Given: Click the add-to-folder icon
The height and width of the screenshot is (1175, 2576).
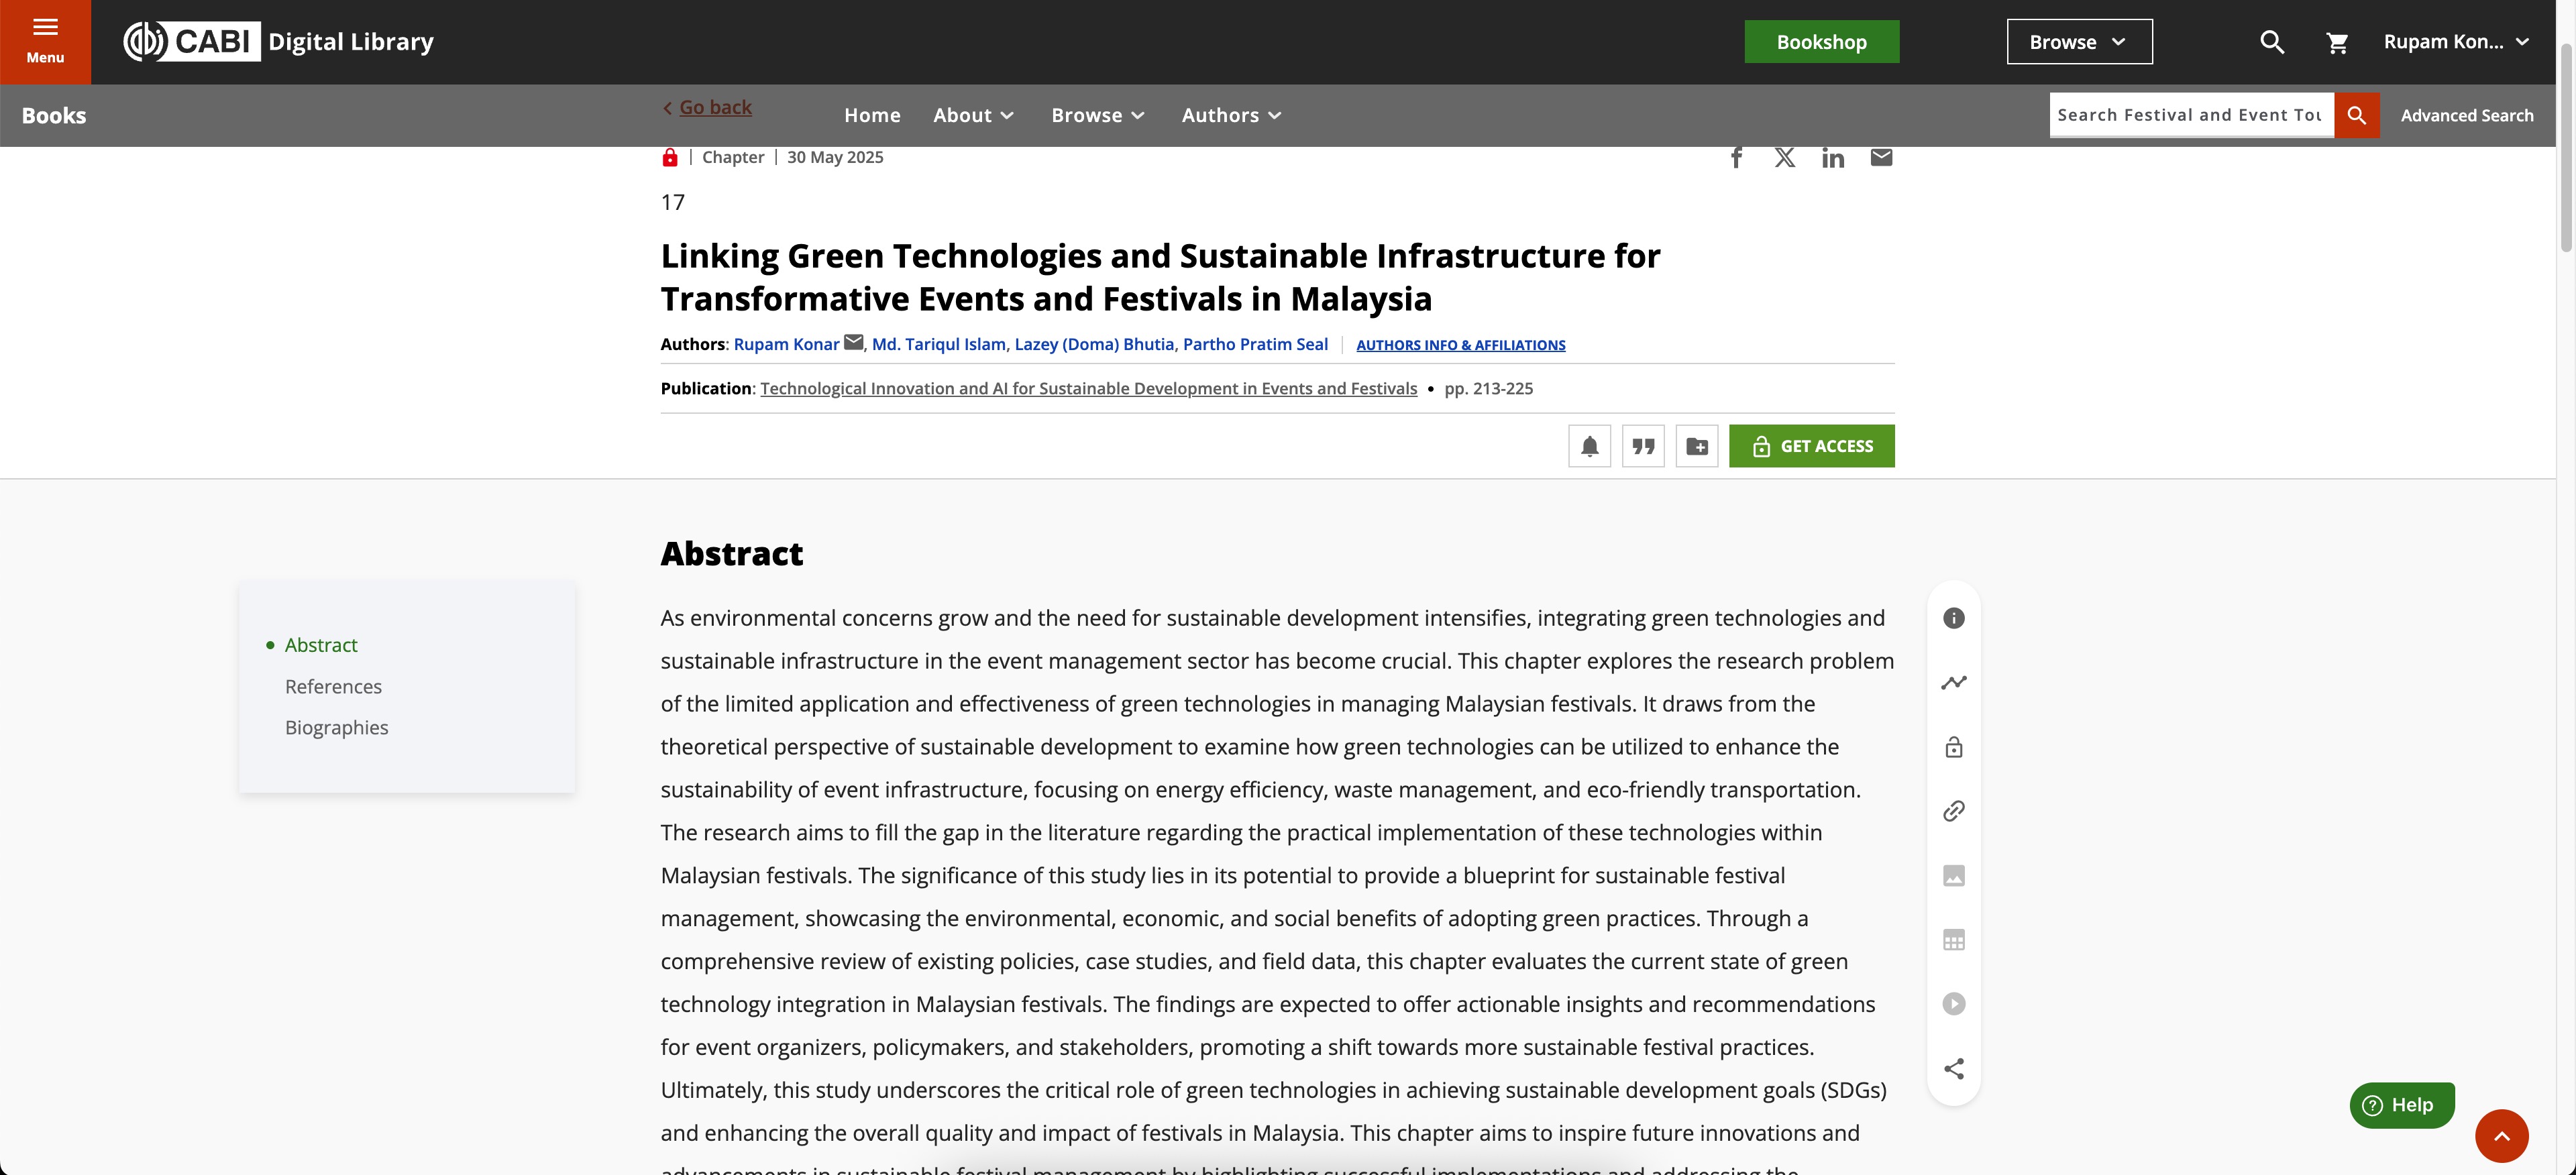Looking at the screenshot, I should pos(1697,446).
